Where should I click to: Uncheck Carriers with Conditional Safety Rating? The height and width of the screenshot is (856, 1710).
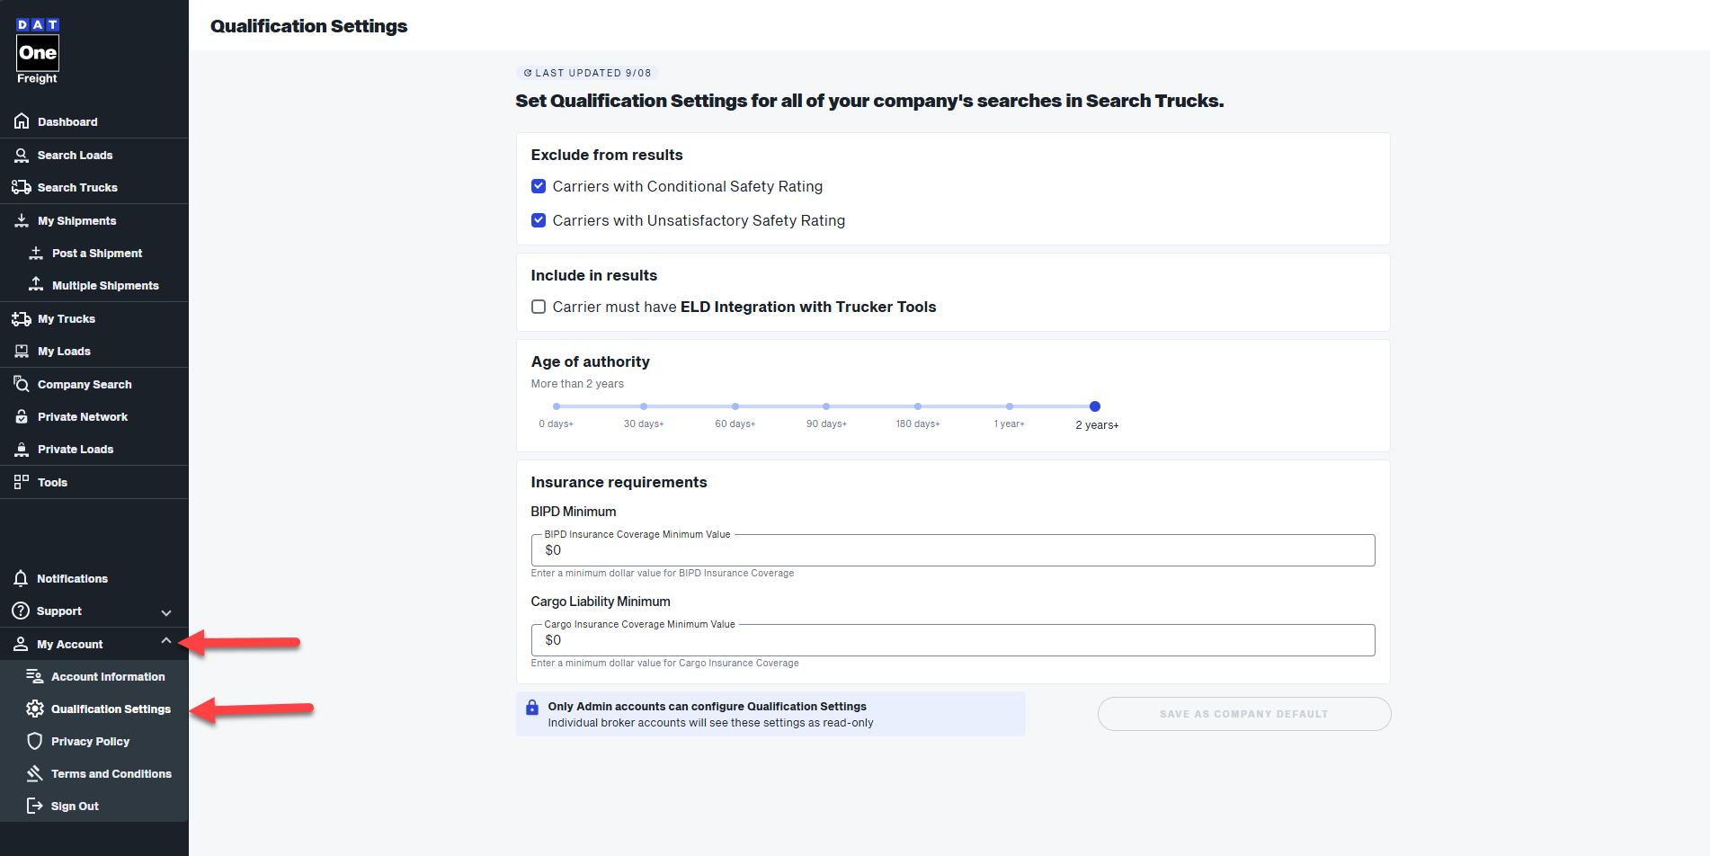539,186
